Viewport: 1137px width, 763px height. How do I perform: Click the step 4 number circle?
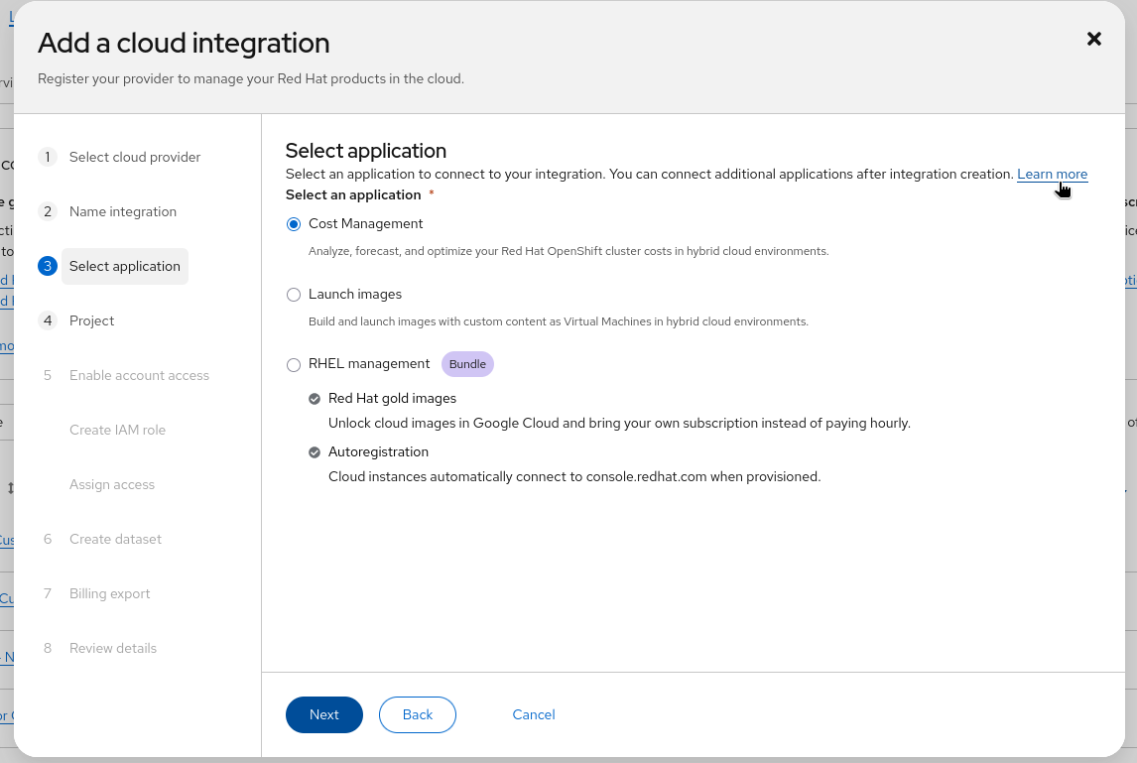(x=48, y=320)
